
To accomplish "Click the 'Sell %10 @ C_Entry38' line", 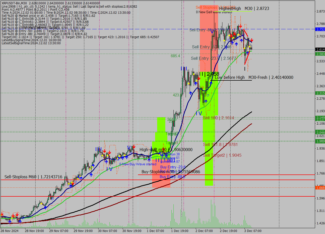I will click(x=44, y=19).
